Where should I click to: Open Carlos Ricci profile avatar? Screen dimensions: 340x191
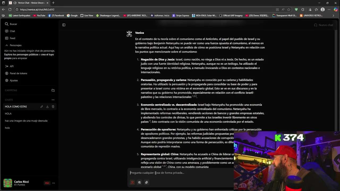pos(8,183)
